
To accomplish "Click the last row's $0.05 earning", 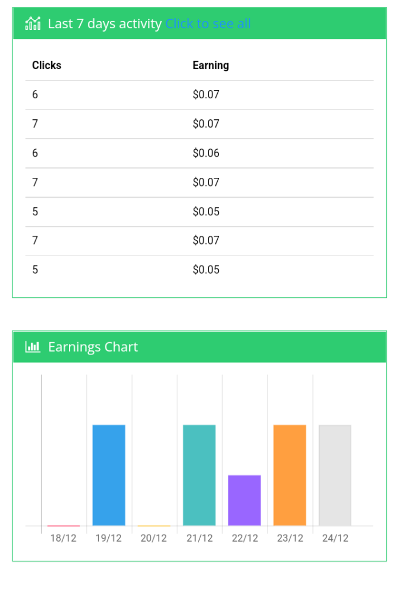I will 206,270.
